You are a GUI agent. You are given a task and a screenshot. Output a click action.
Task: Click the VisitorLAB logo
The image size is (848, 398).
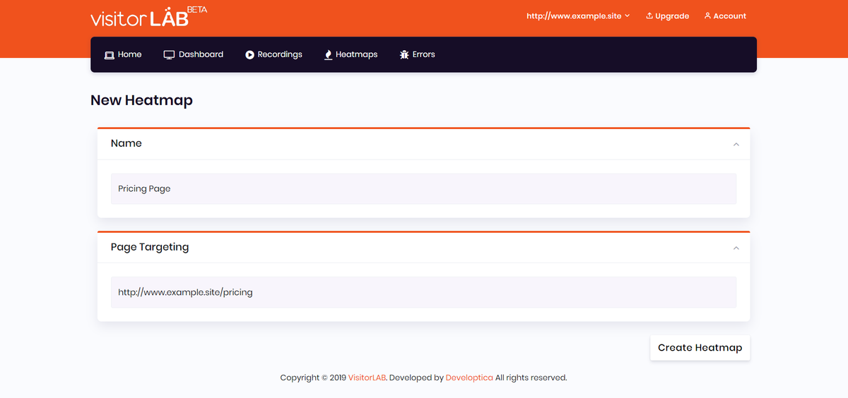(x=149, y=18)
